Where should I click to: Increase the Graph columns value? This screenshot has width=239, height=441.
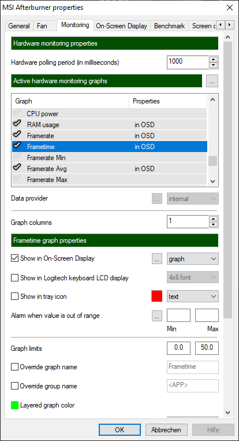pyautogui.click(x=214, y=219)
